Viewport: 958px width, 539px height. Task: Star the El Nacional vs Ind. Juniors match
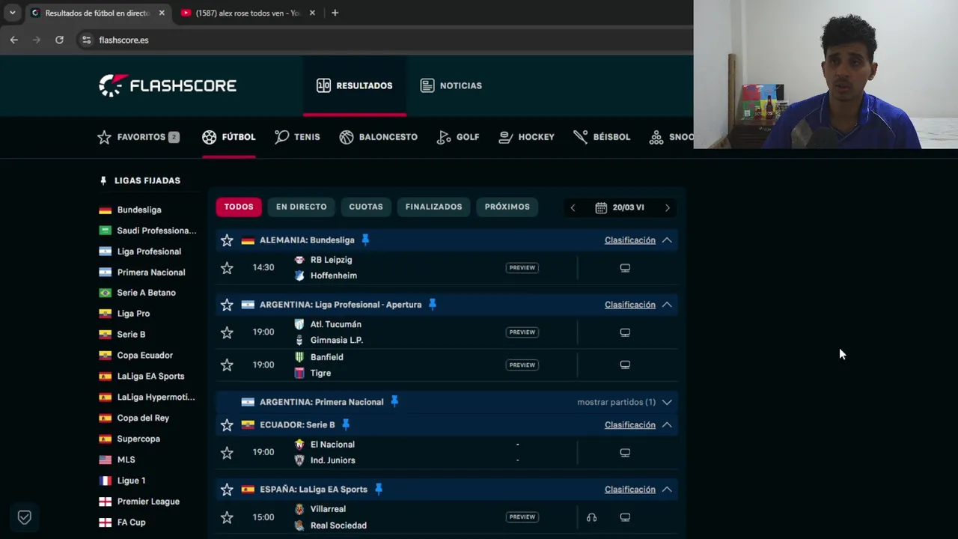[227, 453]
